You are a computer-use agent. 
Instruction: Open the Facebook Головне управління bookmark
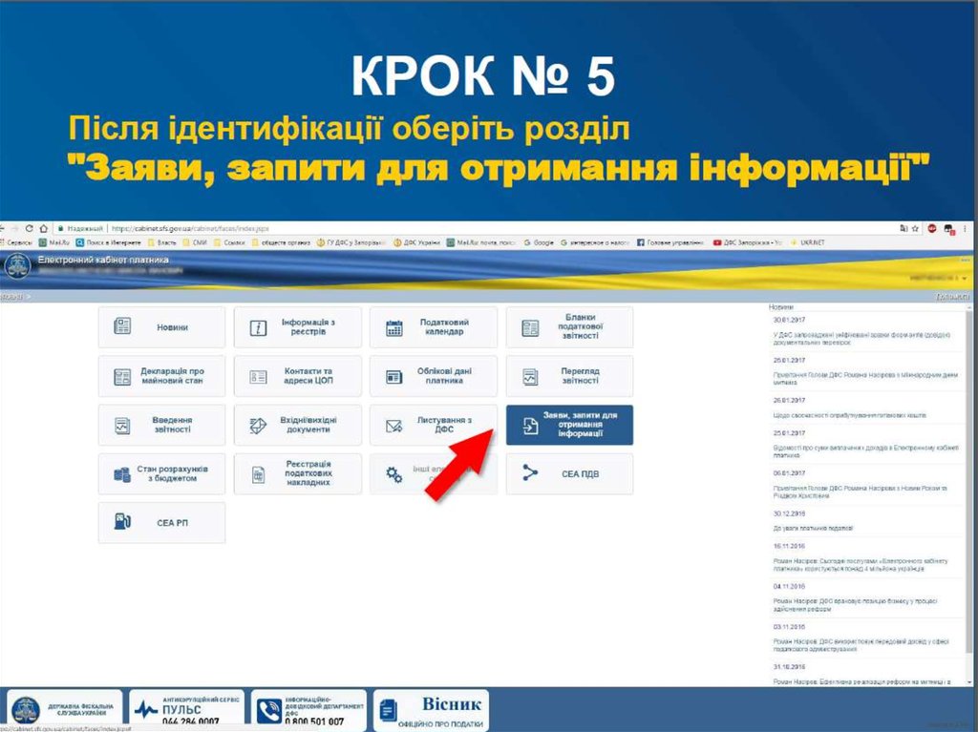[670, 242]
